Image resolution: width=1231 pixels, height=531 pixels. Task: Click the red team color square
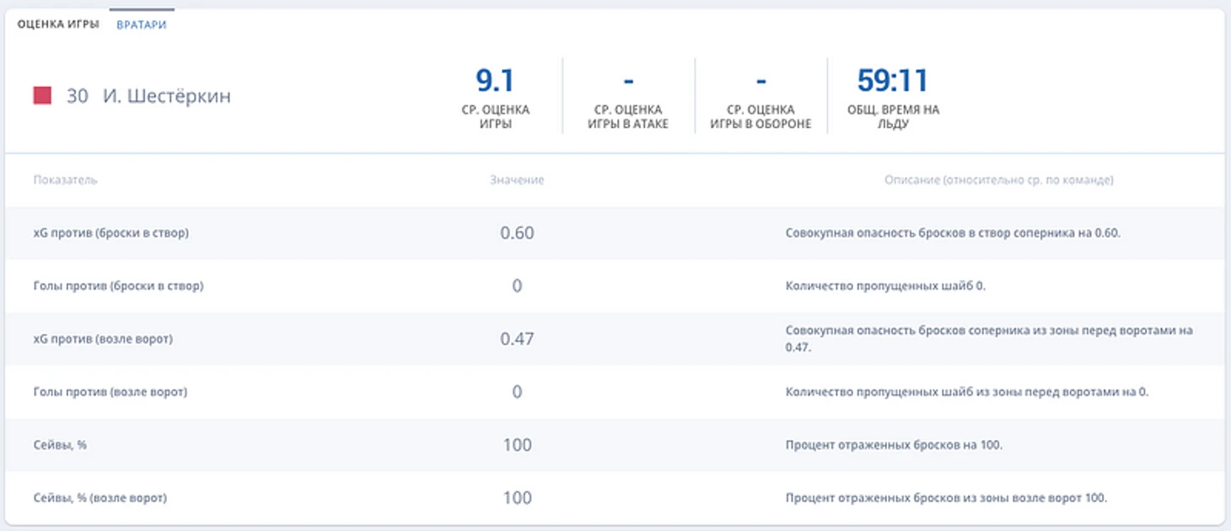pyautogui.click(x=42, y=96)
